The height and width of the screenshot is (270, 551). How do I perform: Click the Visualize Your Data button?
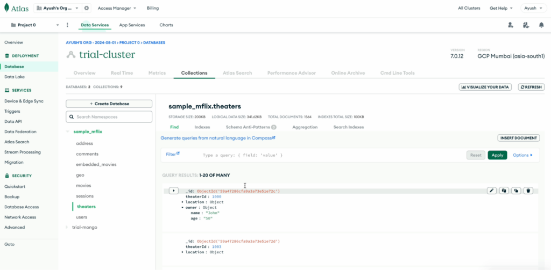pyautogui.click(x=485, y=87)
